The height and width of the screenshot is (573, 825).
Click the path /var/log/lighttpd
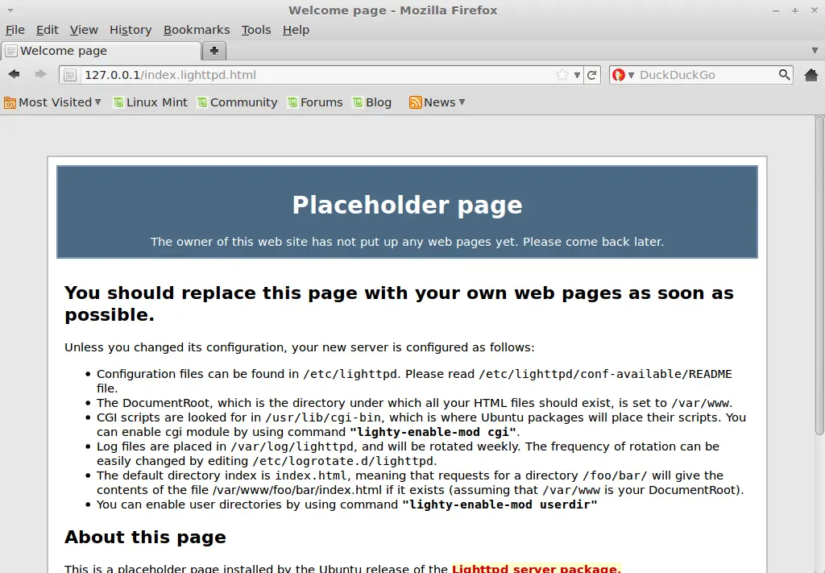tap(292, 446)
